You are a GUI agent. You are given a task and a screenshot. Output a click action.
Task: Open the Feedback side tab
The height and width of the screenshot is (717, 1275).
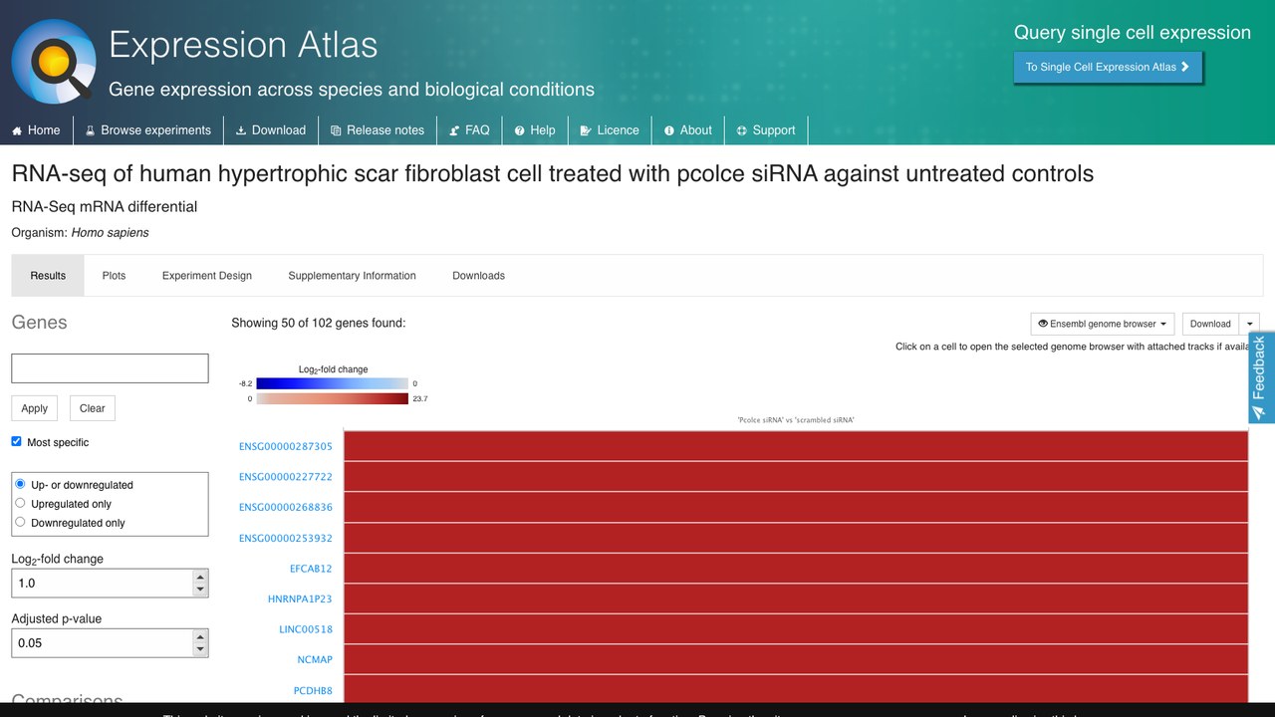(1261, 378)
